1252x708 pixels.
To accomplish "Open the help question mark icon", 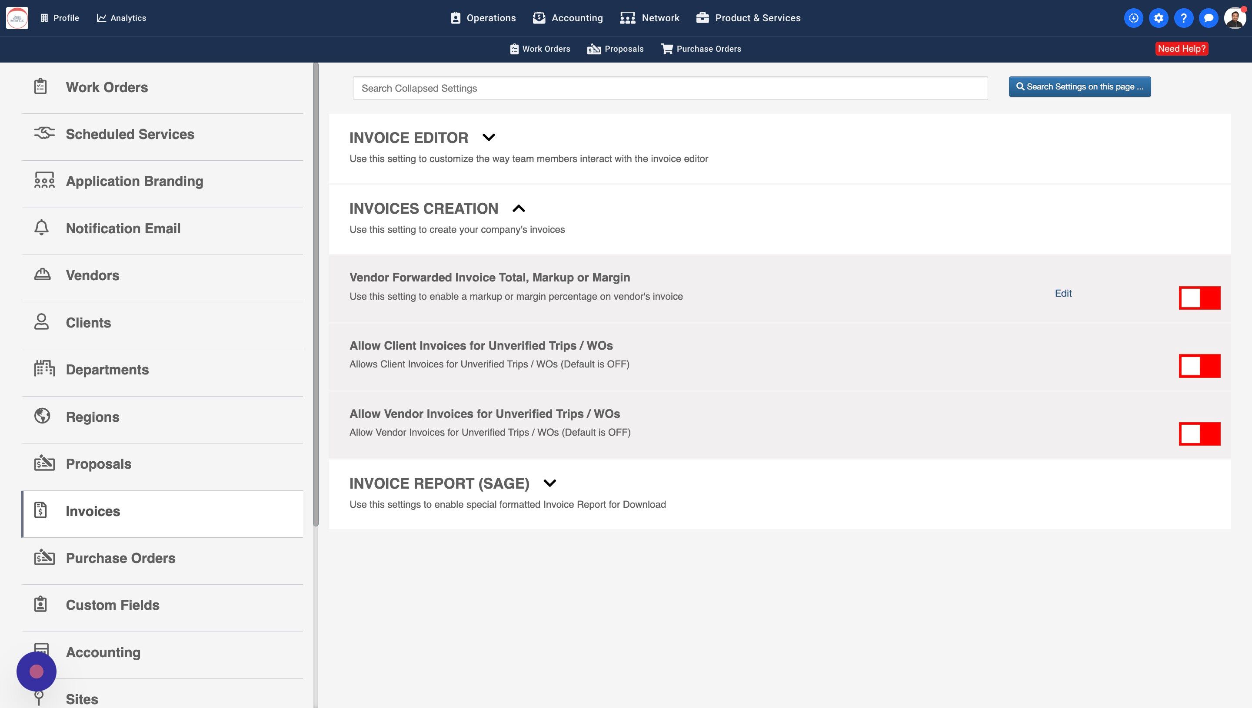I will click(x=1183, y=18).
